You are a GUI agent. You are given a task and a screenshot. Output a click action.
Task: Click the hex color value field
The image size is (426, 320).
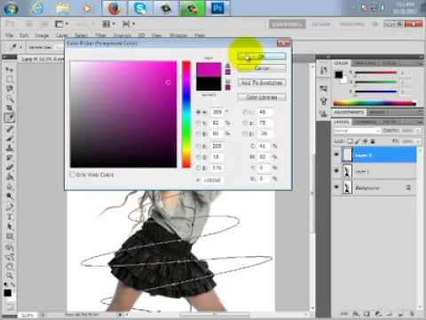[212, 180]
